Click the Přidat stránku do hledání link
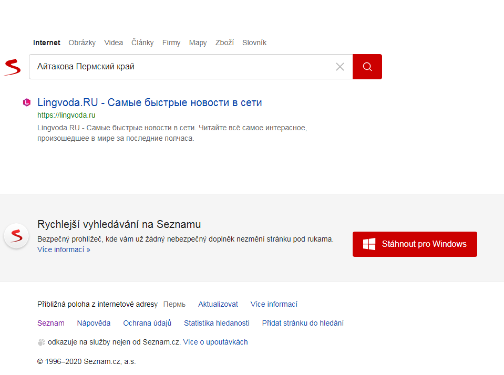The height and width of the screenshot is (375, 504). tap(303, 323)
